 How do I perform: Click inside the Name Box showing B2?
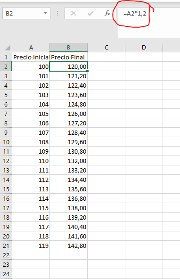(23, 13)
